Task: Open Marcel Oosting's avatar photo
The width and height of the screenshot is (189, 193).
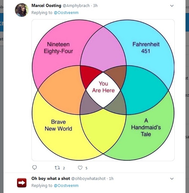Action: click(x=22, y=10)
